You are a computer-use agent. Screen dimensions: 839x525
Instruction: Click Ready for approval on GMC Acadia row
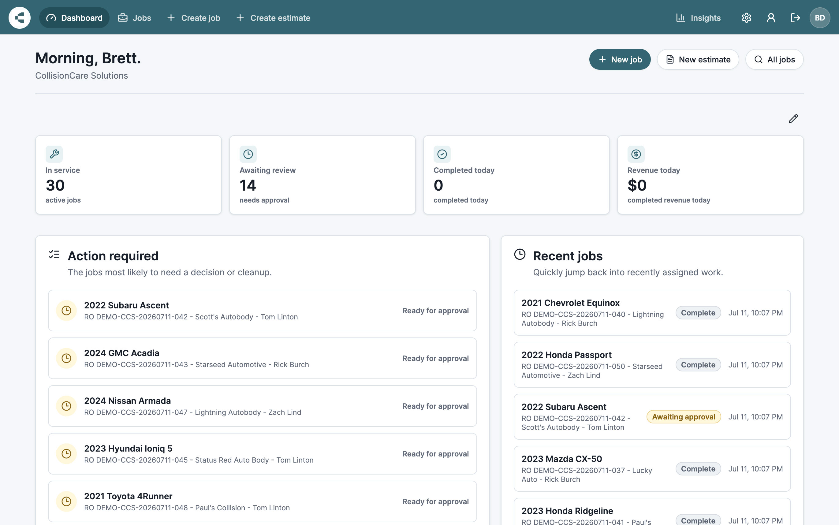pos(435,358)
